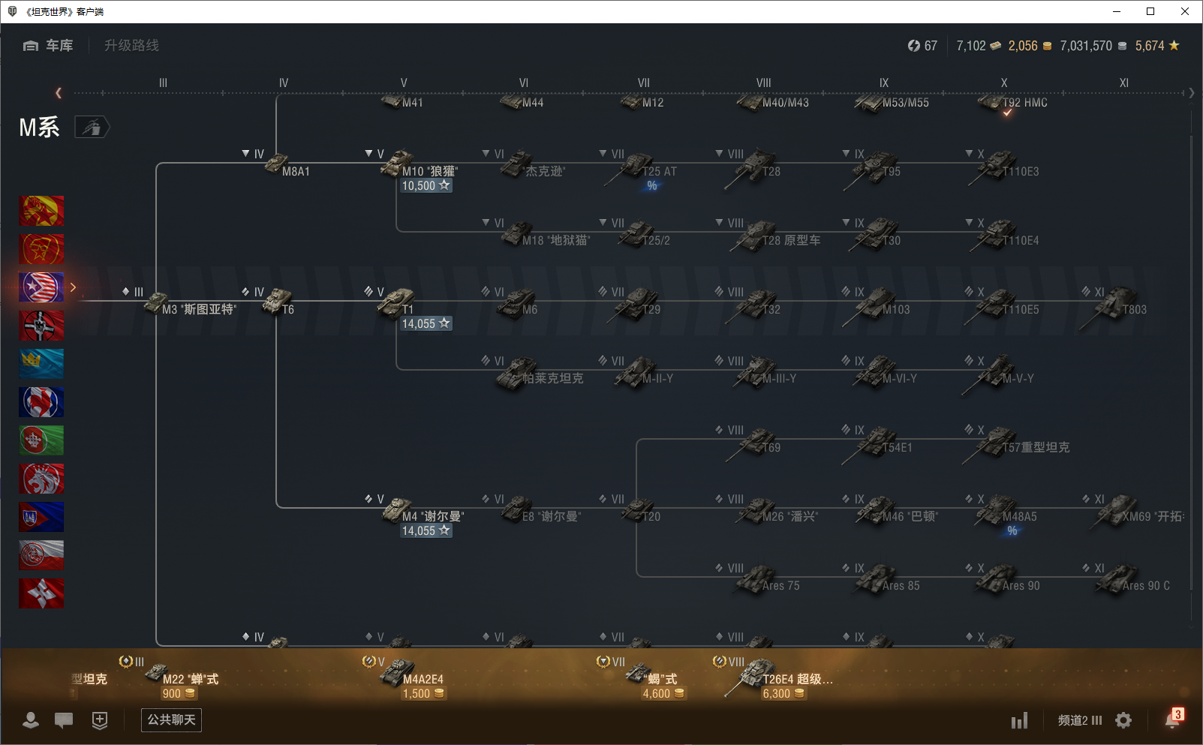Screen dimensions: 1203x745
Task: Open the 公共聊天 chat button
Action: point(171,720)
